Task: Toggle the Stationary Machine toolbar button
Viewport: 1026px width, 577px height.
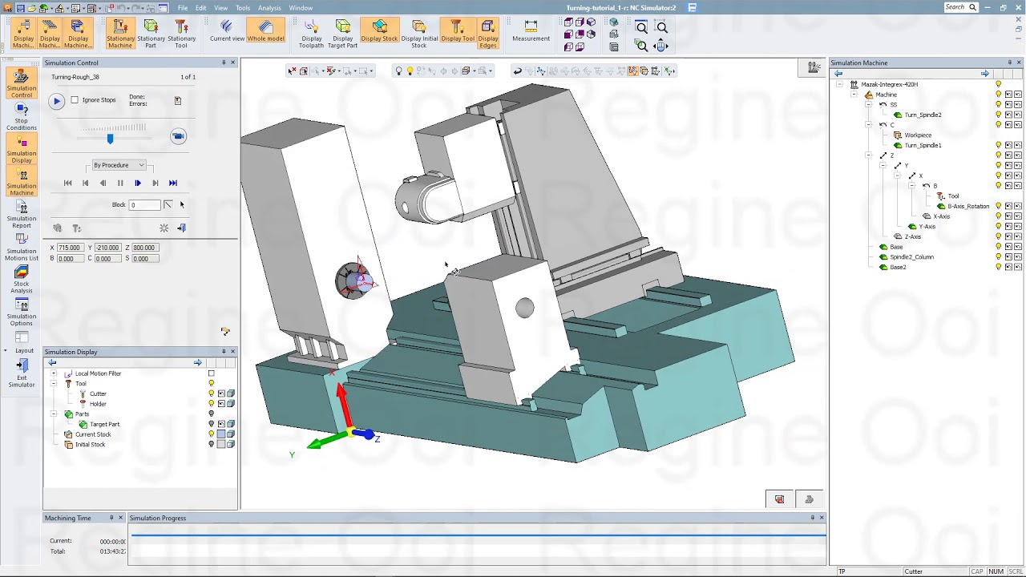Action: click(120, 34)
